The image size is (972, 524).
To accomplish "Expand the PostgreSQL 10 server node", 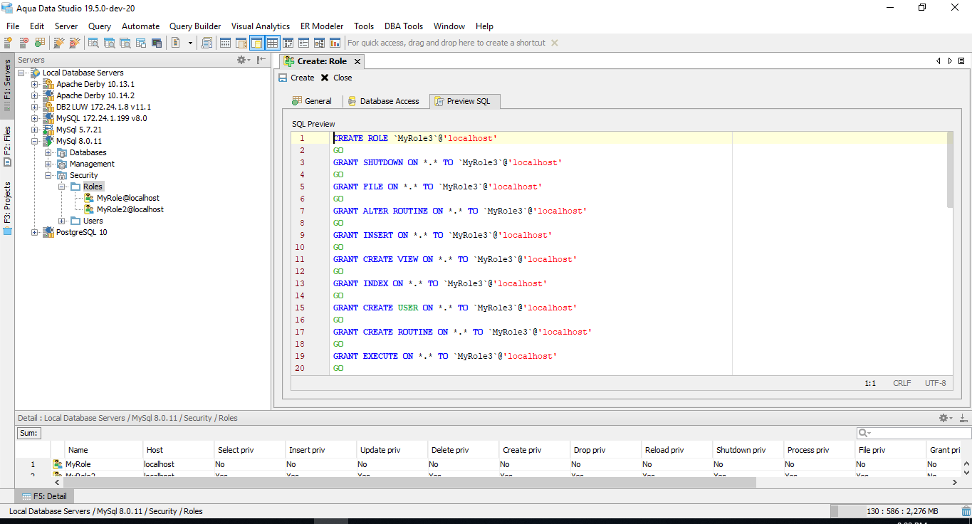I will pos(35,232).
